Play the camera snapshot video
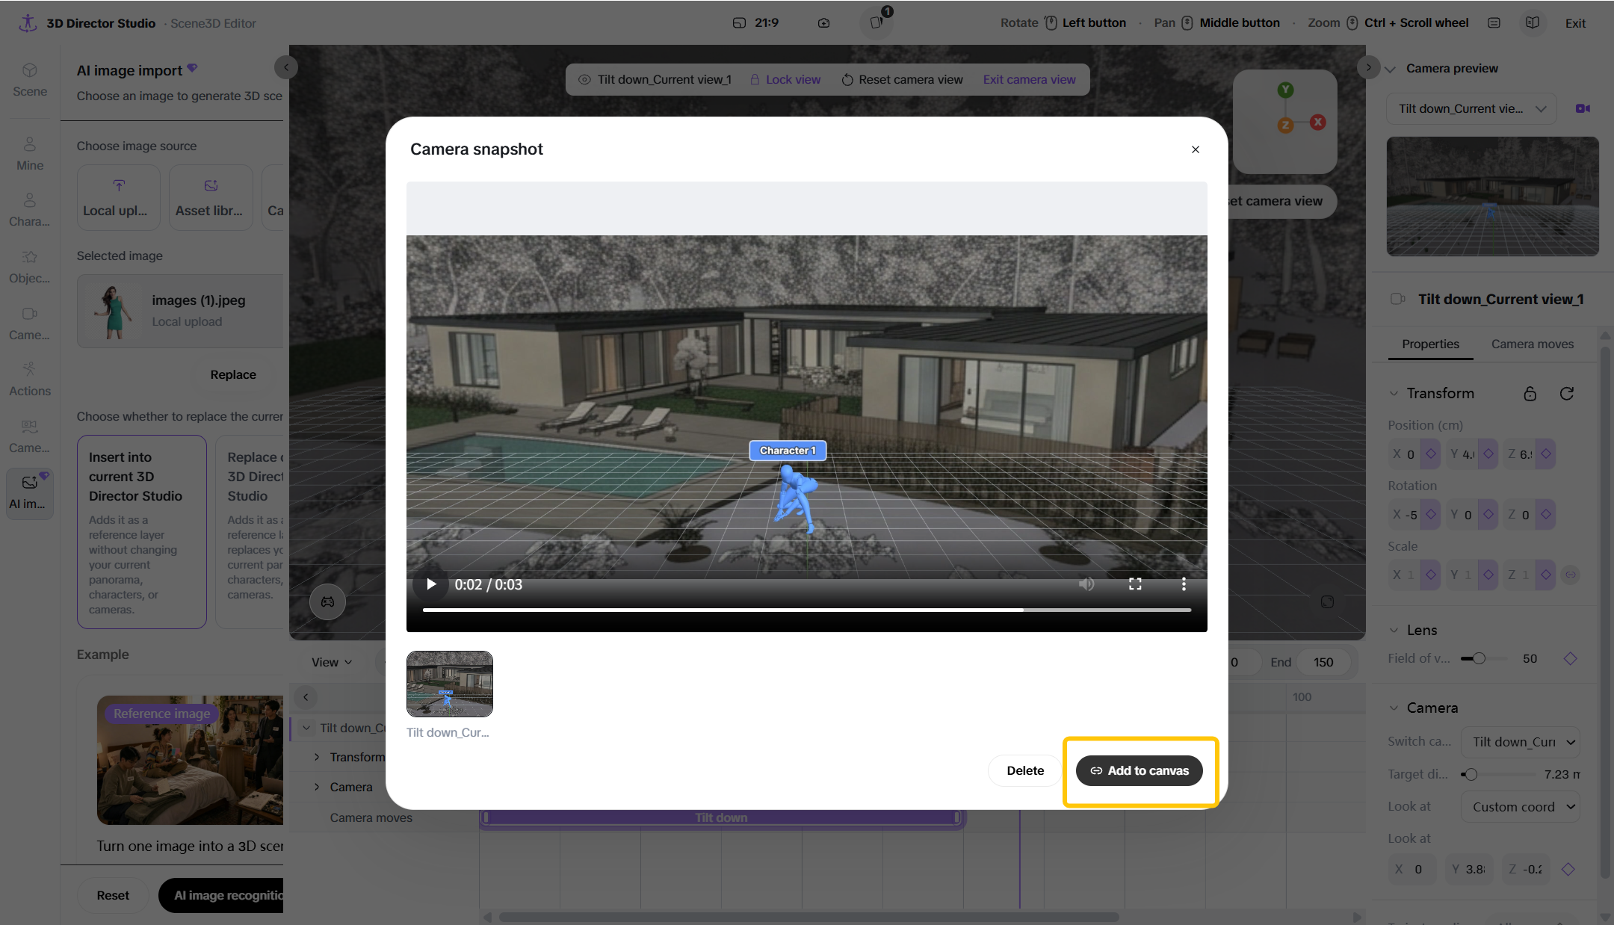This screenshot has height=925, width=1614. [x=431, y=584]
